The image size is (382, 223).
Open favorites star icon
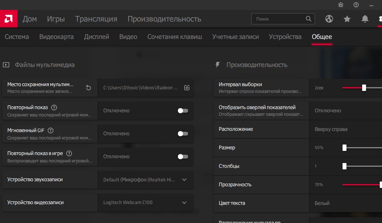(347, 19)
